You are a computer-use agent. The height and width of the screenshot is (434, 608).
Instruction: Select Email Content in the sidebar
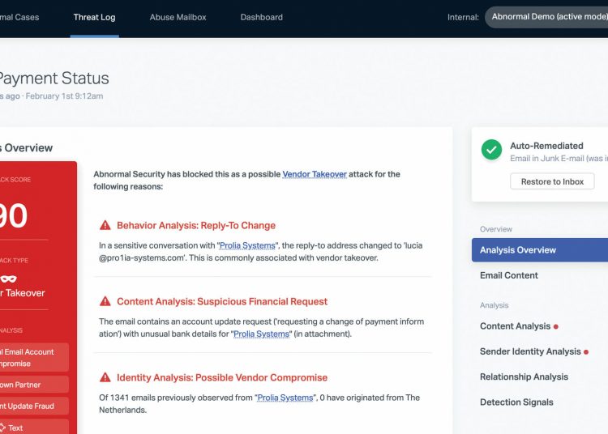[508, 275]
